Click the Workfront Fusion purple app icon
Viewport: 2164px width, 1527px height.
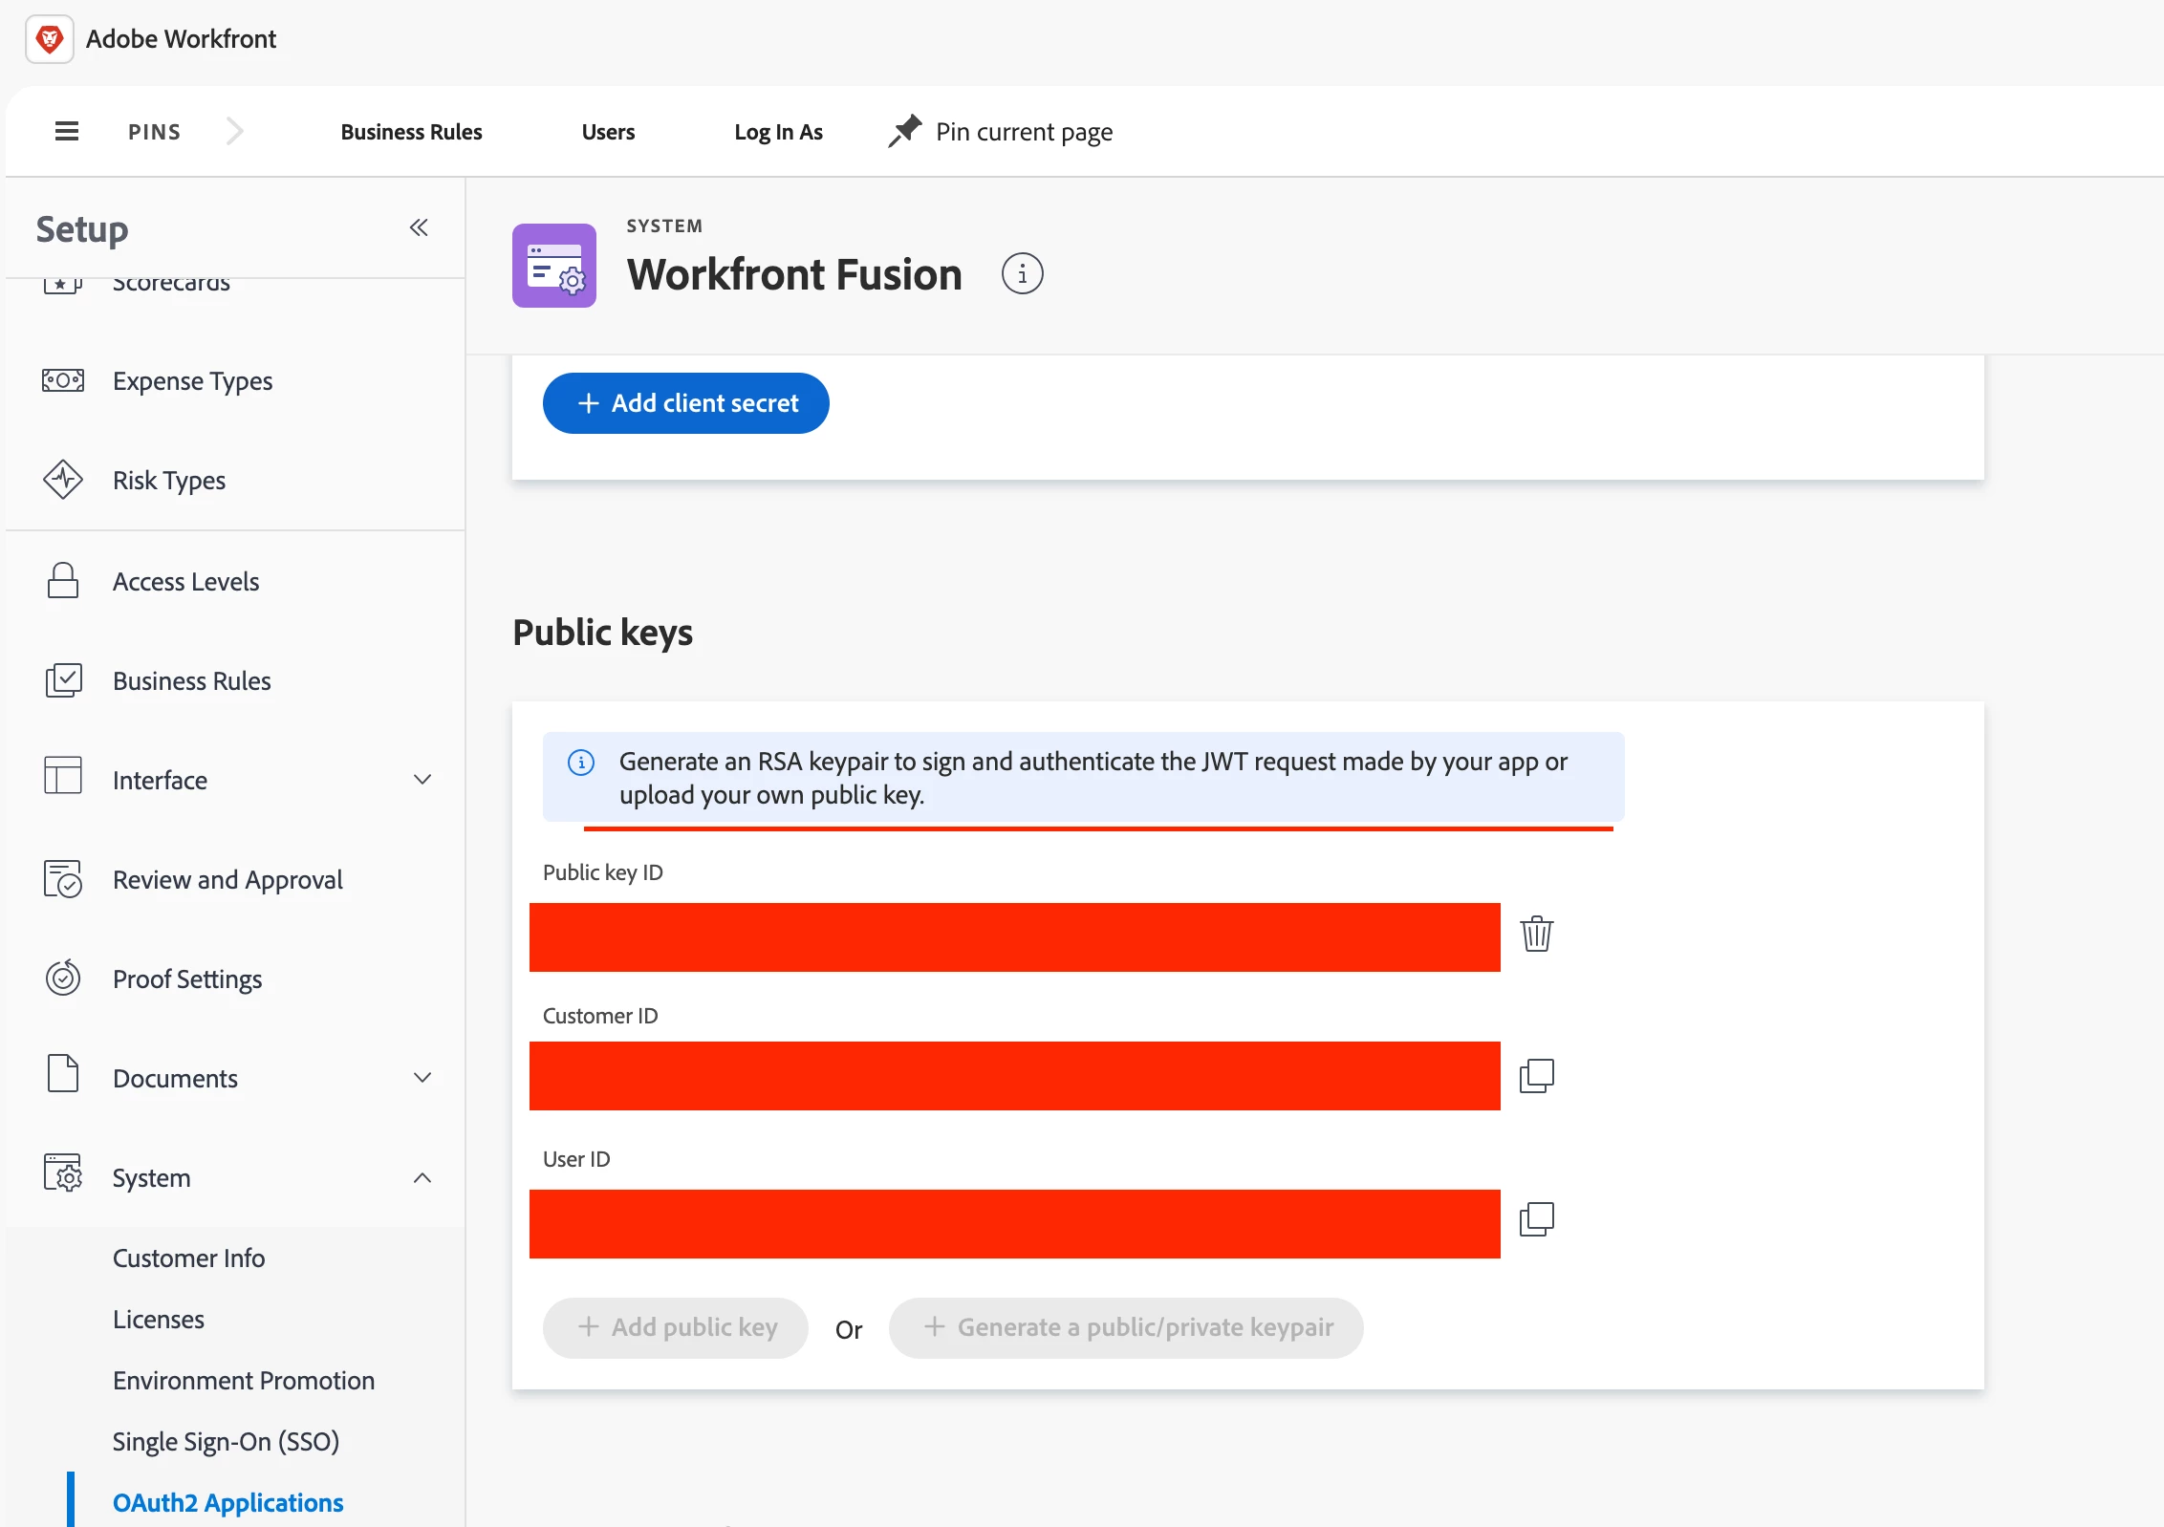pyautogui.click(x=554, y=266)
